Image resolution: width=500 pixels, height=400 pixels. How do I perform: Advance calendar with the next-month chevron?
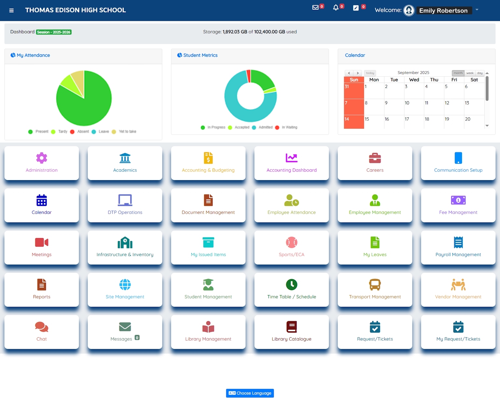(357, 73)
